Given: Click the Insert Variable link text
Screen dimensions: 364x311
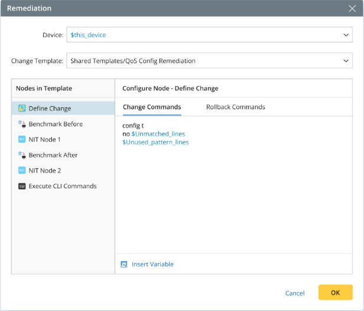Looking at the screenshot, I should tap(152, 264).
